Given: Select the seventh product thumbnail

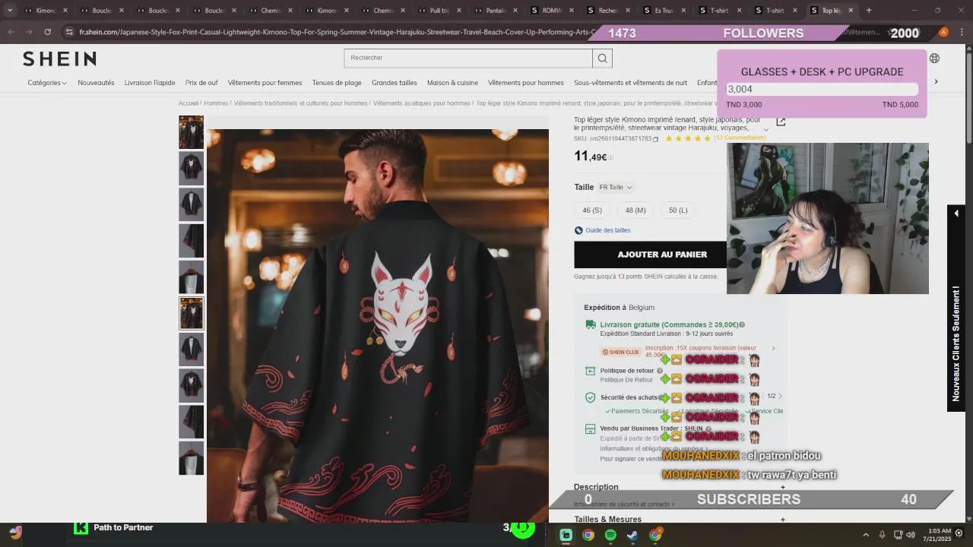Looking at the screenshot, I should [x=191, y=349].
